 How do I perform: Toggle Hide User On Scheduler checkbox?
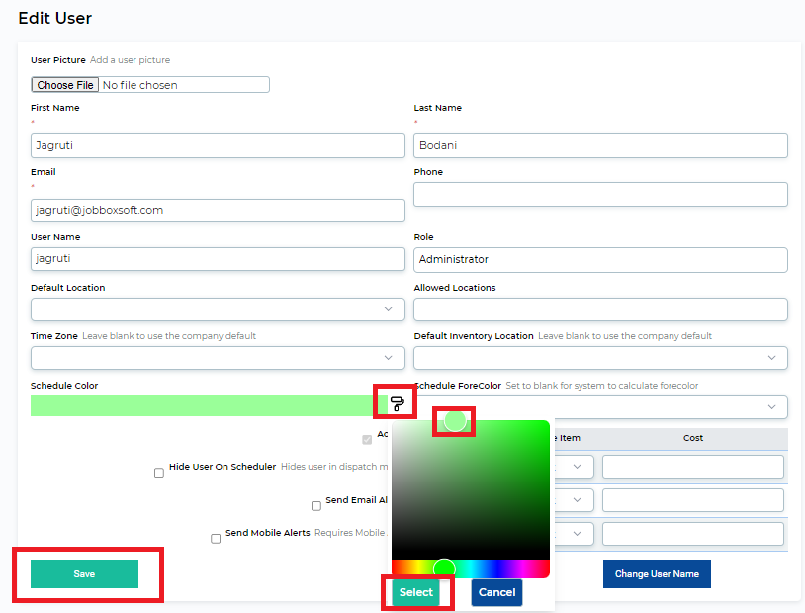159,473
